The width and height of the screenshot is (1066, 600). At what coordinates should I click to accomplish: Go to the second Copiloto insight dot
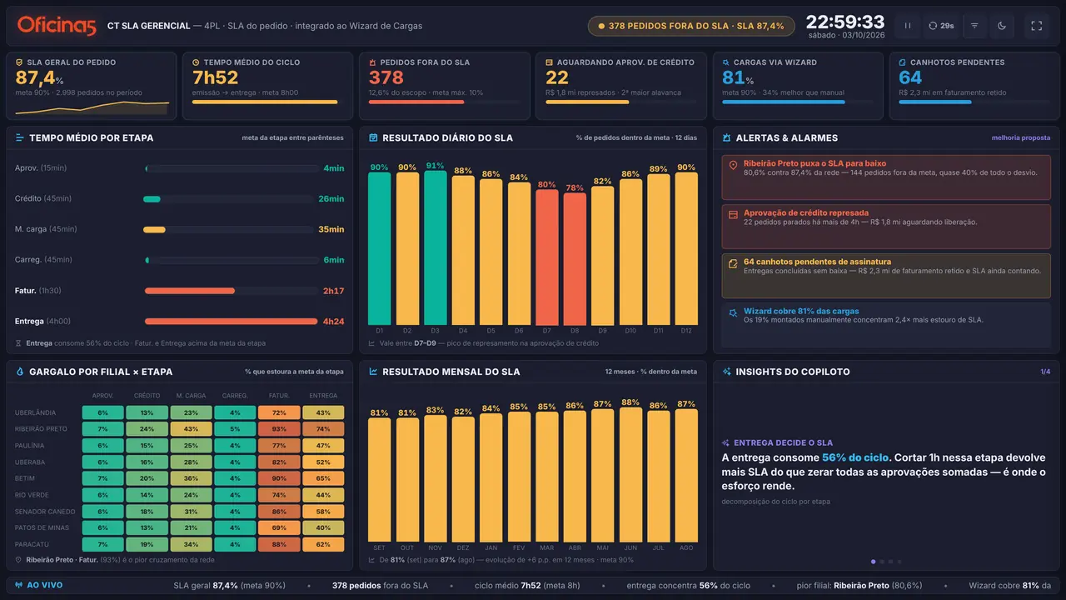(x=882, y=562)
